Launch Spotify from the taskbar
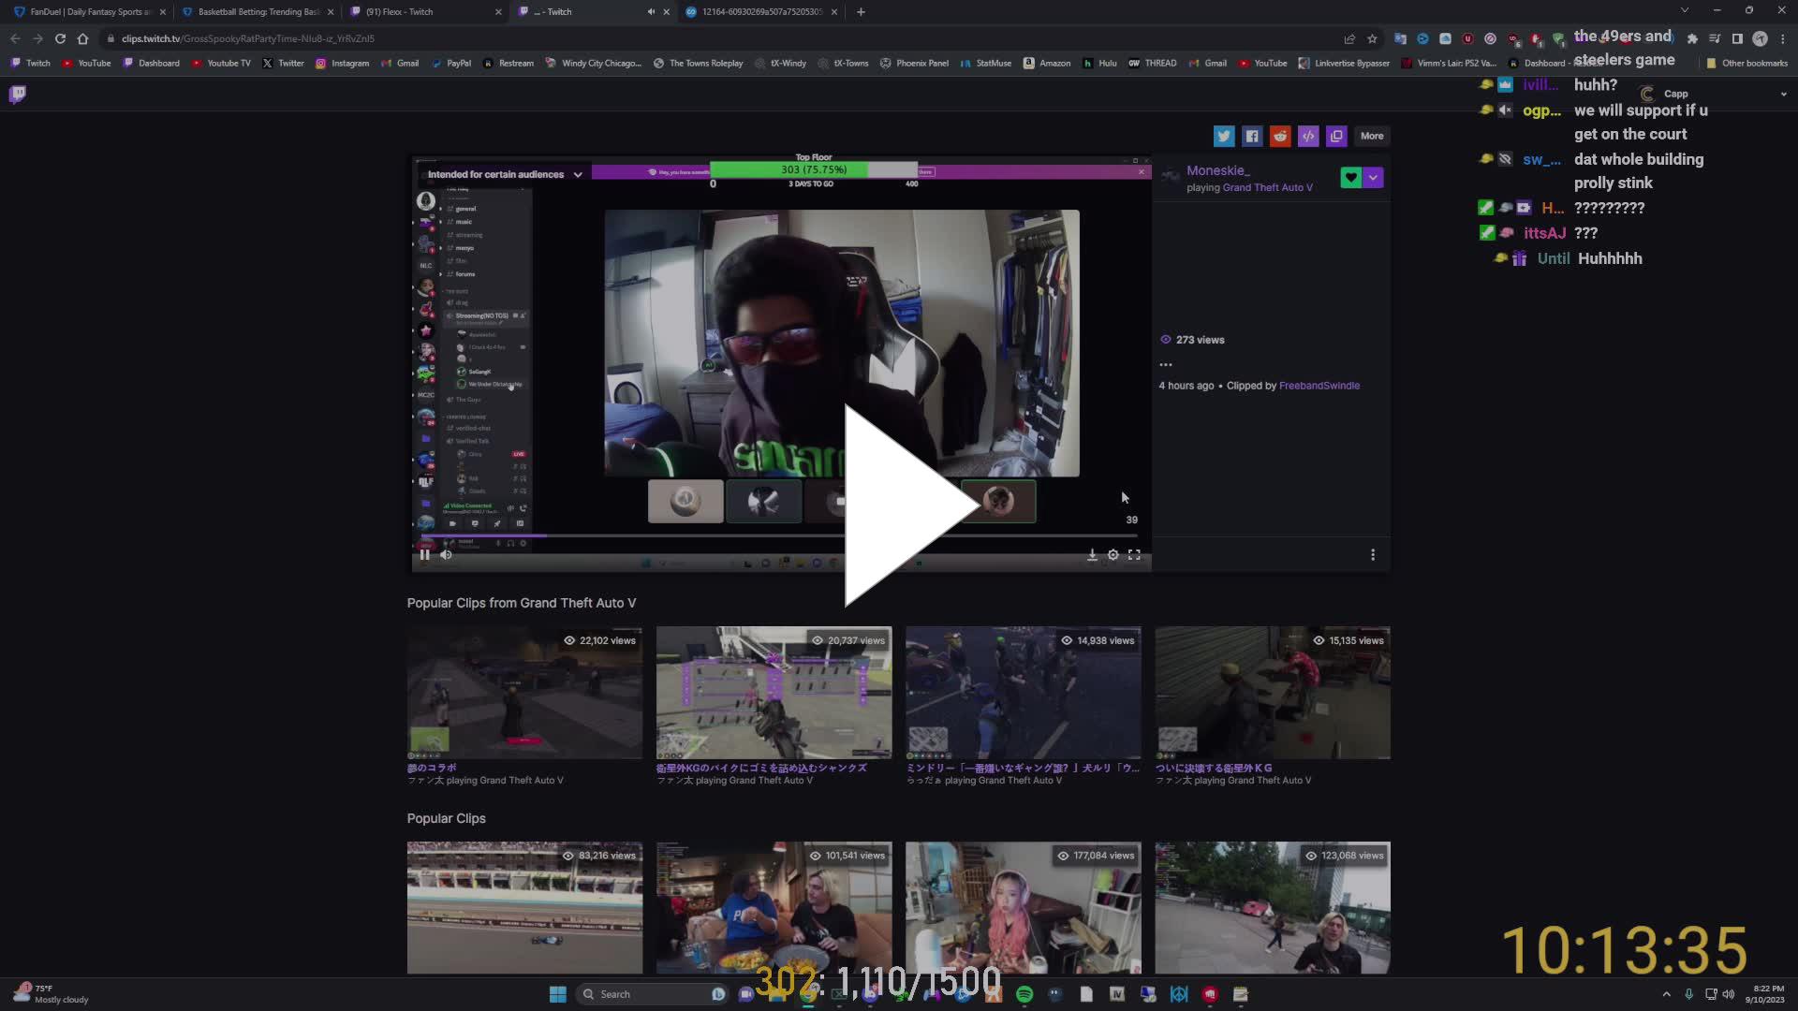The height and width of the screenshot is (1011, 1798). (1025, 994)
